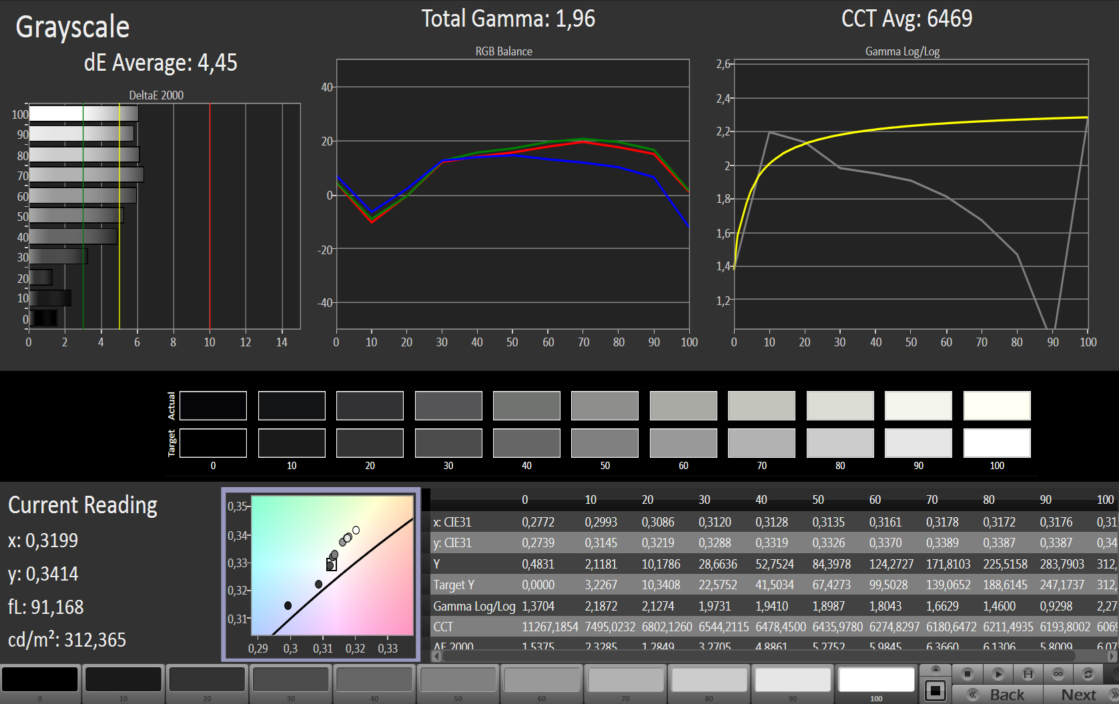Click the Read Series bracket icon
Image resolution: width=1119 pixels, height=704 pixels.
[x=1028, y=674]
